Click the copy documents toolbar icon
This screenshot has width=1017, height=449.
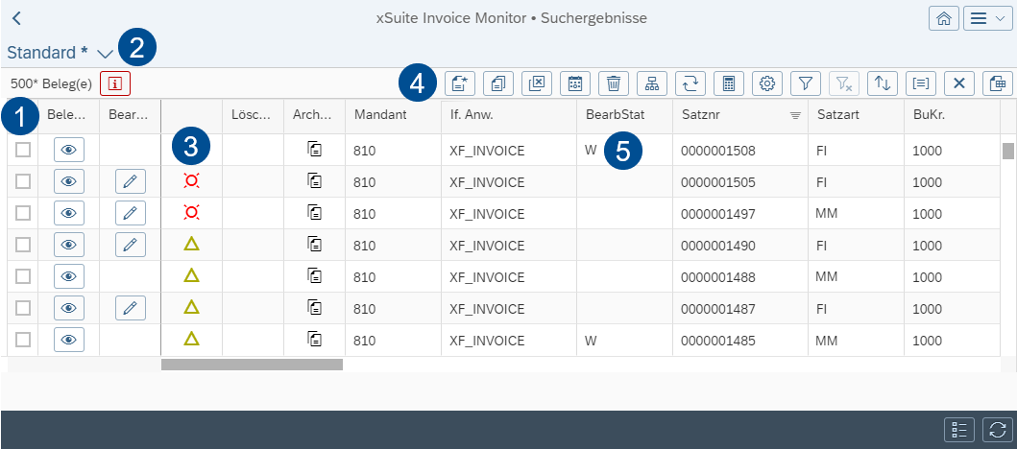[x=498, y=83]
